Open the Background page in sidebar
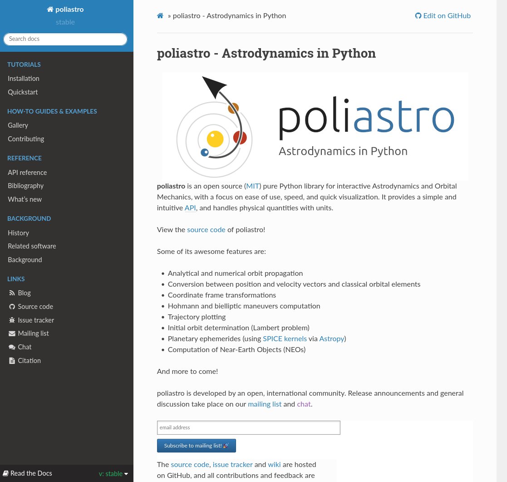The image size is (507, 482). point(25,260)
